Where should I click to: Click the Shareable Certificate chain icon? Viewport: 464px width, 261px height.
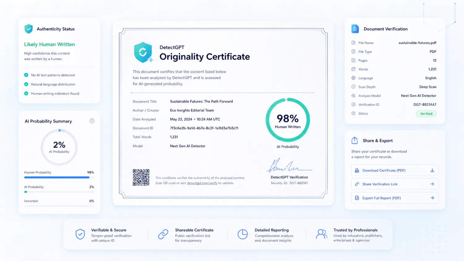coord(163,234)
